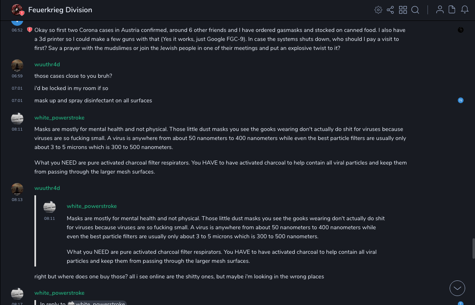Open the settings gear in the header
Viewport: 475px width, 305px height.
click(x=378, y=10)
